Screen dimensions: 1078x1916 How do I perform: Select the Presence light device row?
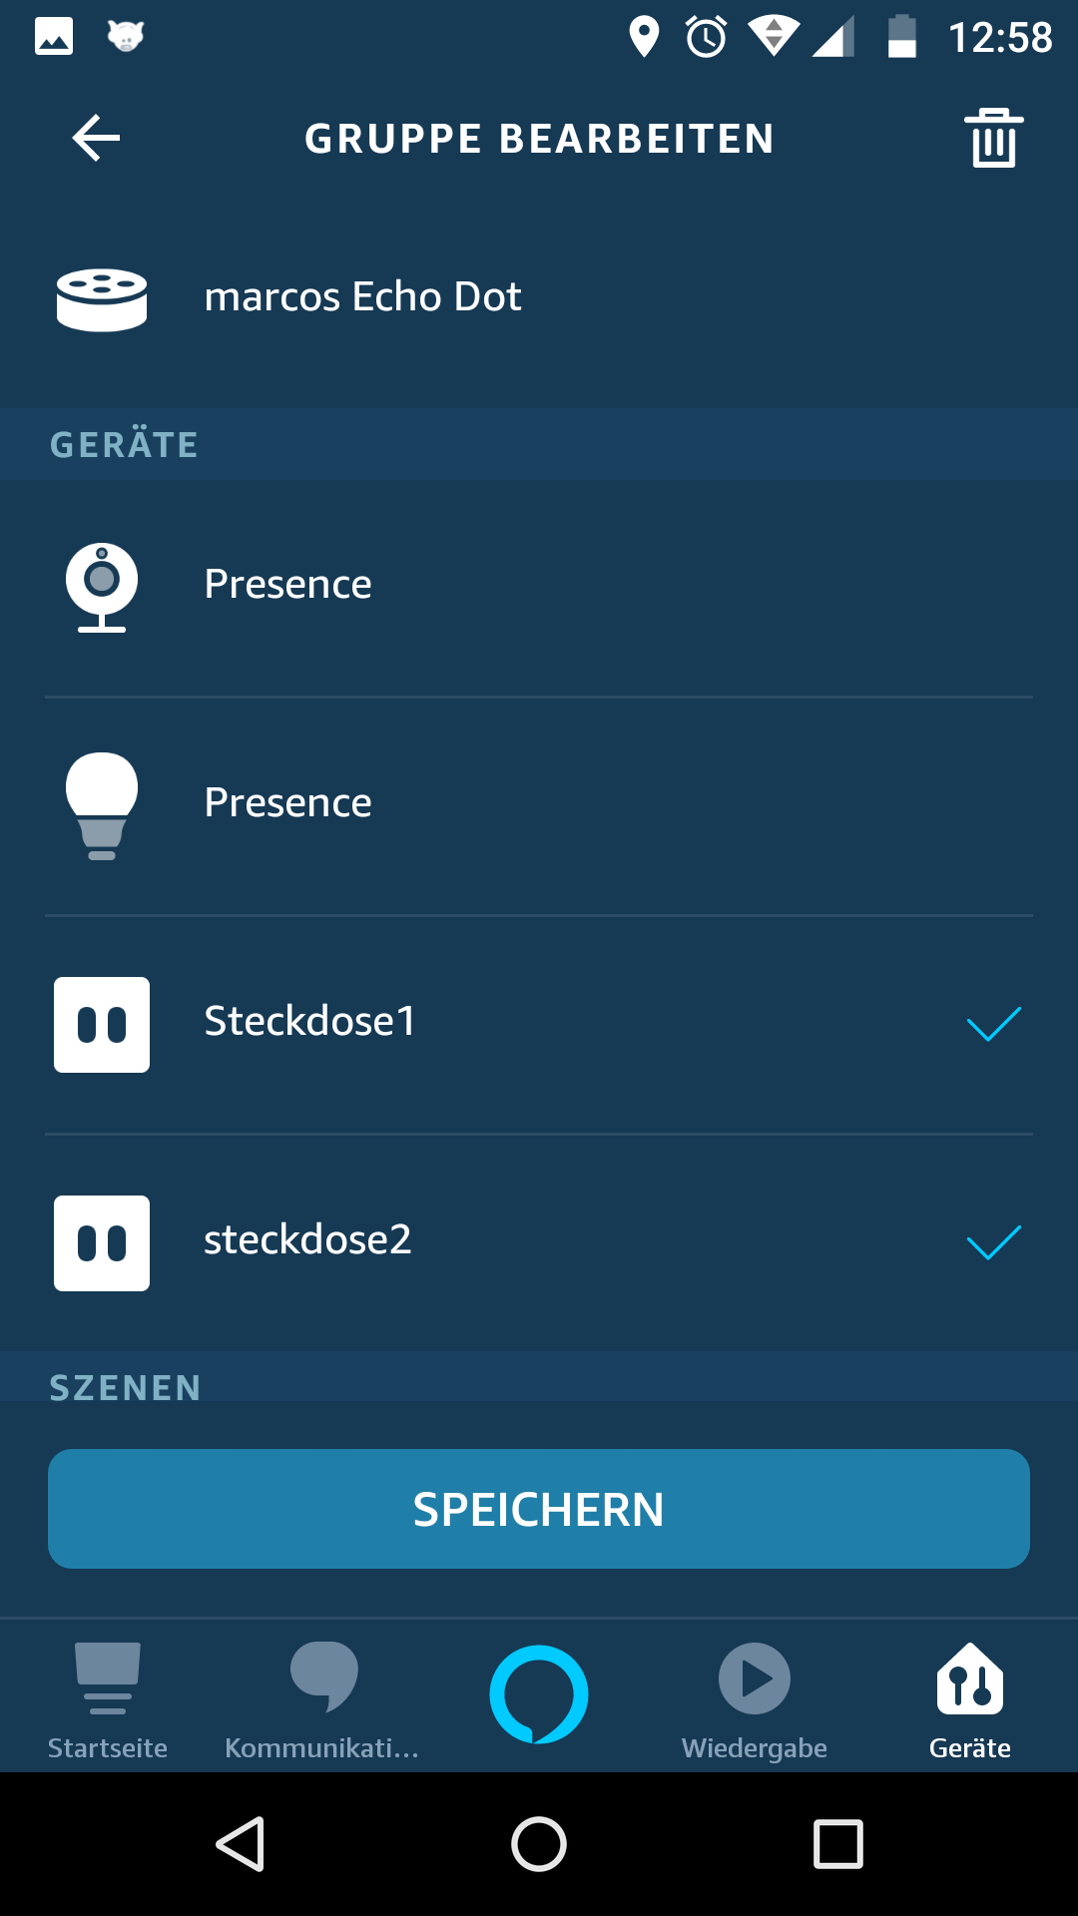(539, 805)
